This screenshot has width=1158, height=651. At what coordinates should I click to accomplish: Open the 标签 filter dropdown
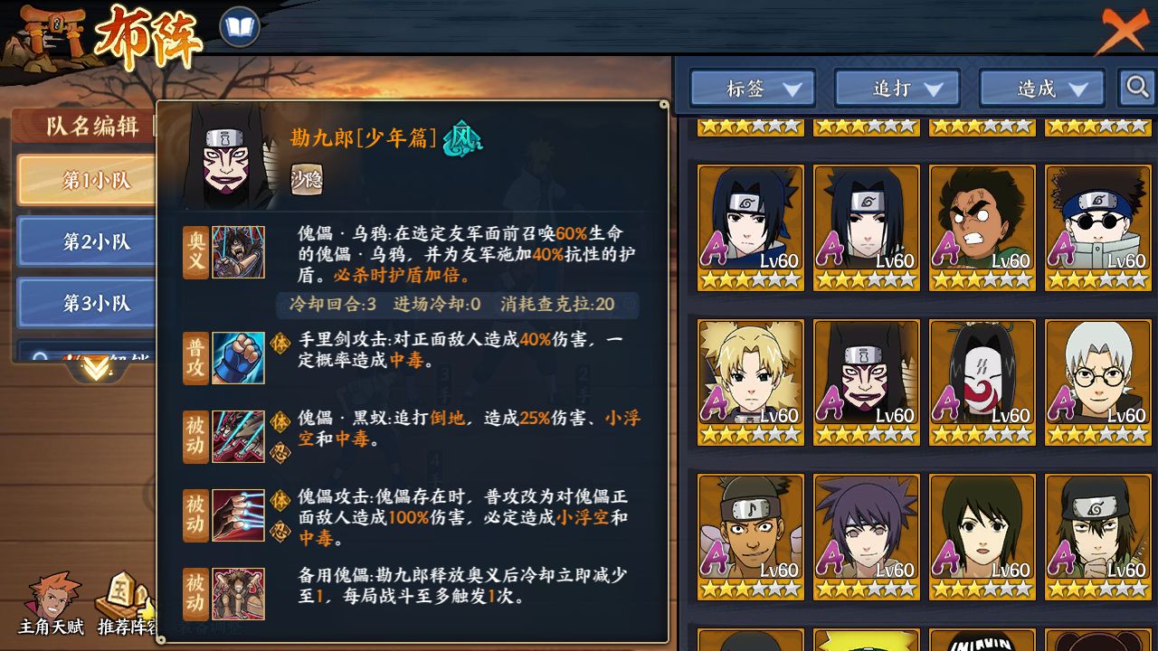pos(753,88)
